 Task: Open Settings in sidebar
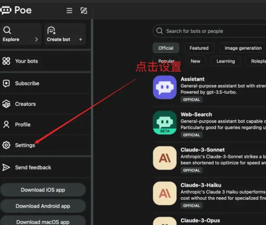(x=45, y=145)
